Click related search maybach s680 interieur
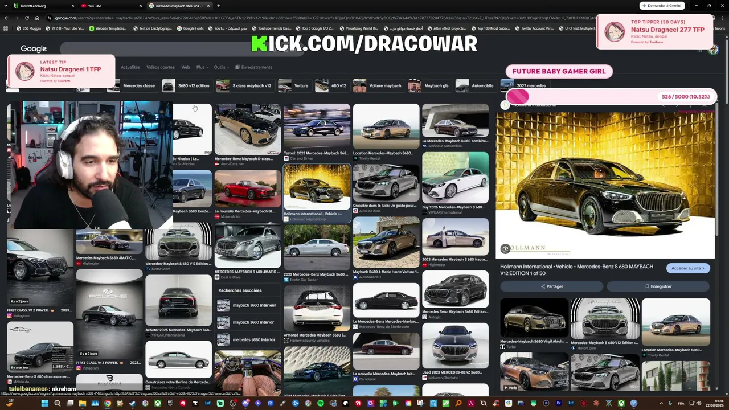This screenshot has height=410, width=729. [x=248, y=305]
